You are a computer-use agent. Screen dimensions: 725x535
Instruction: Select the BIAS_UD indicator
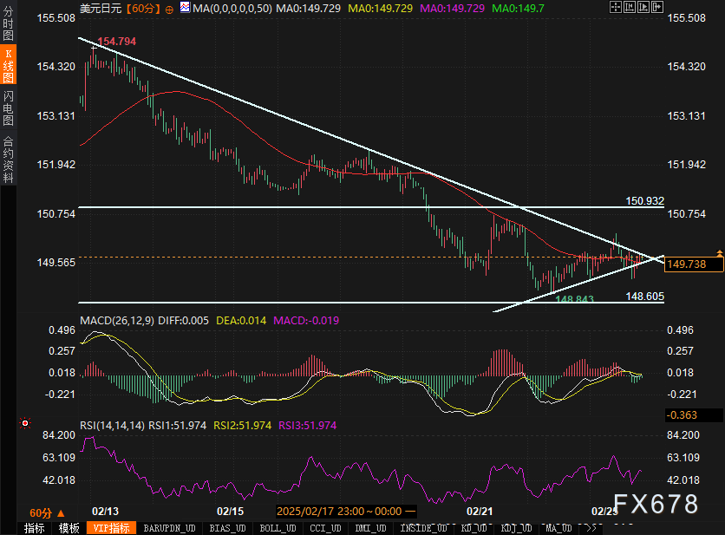tap(227, 528)
